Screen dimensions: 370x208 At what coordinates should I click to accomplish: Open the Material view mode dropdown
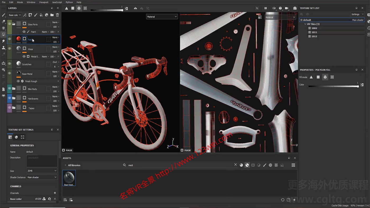pos(162,17)
